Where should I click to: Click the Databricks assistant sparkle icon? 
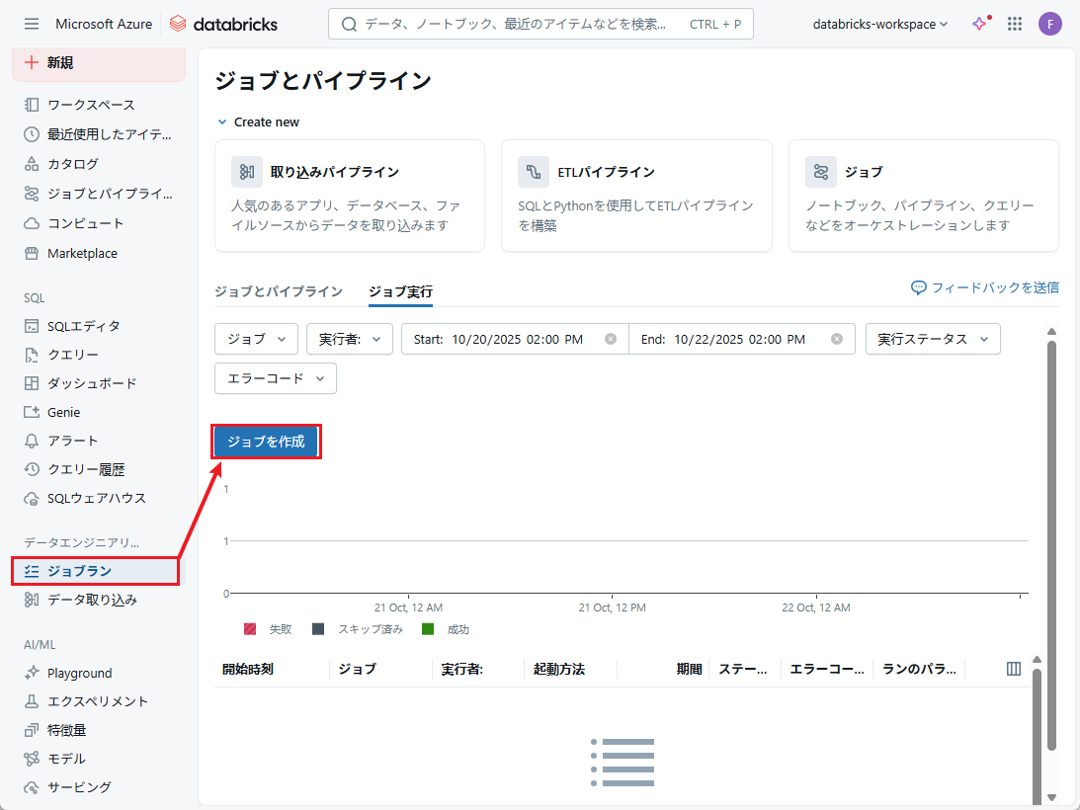[x=979, y=24]
